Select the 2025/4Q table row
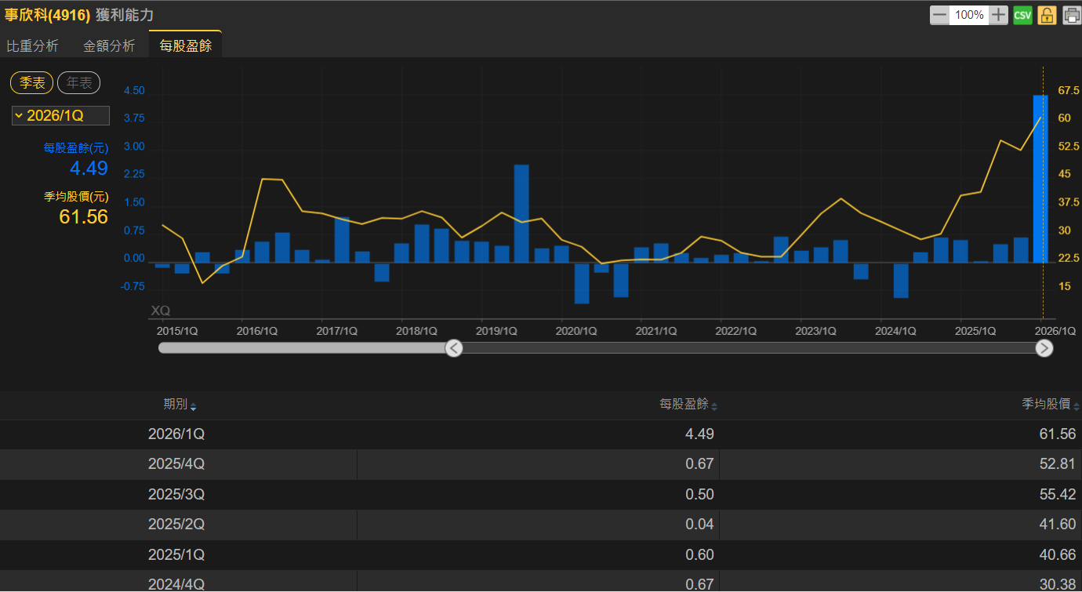 click(x=541, y=464)
